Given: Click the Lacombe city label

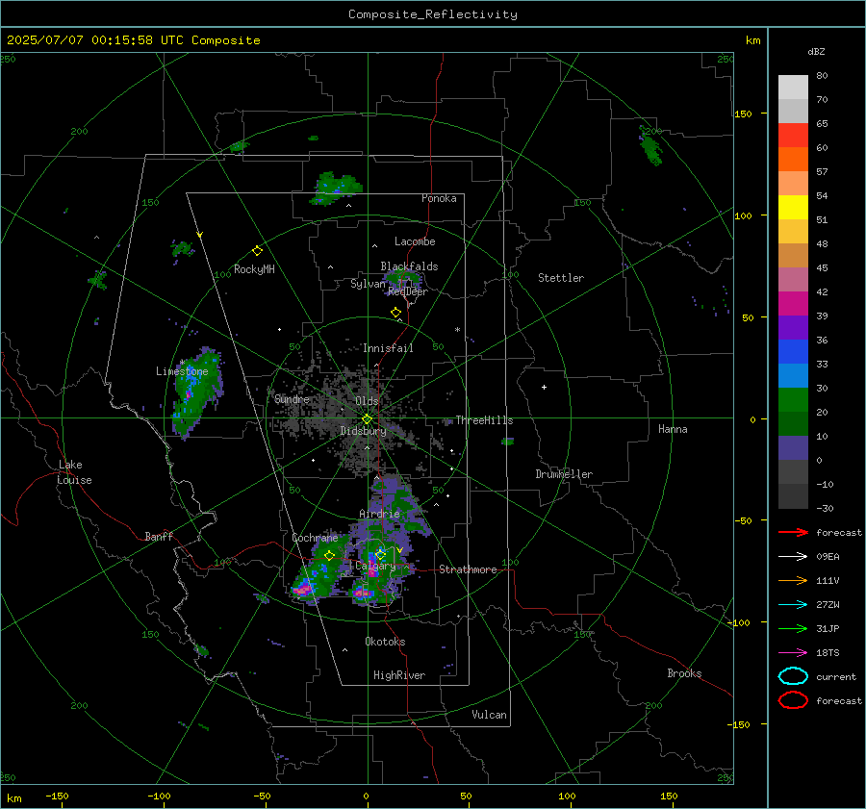Looking at the screenshot, I should [415, 241].
